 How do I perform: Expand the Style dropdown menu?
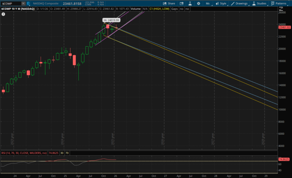[221, 3]
